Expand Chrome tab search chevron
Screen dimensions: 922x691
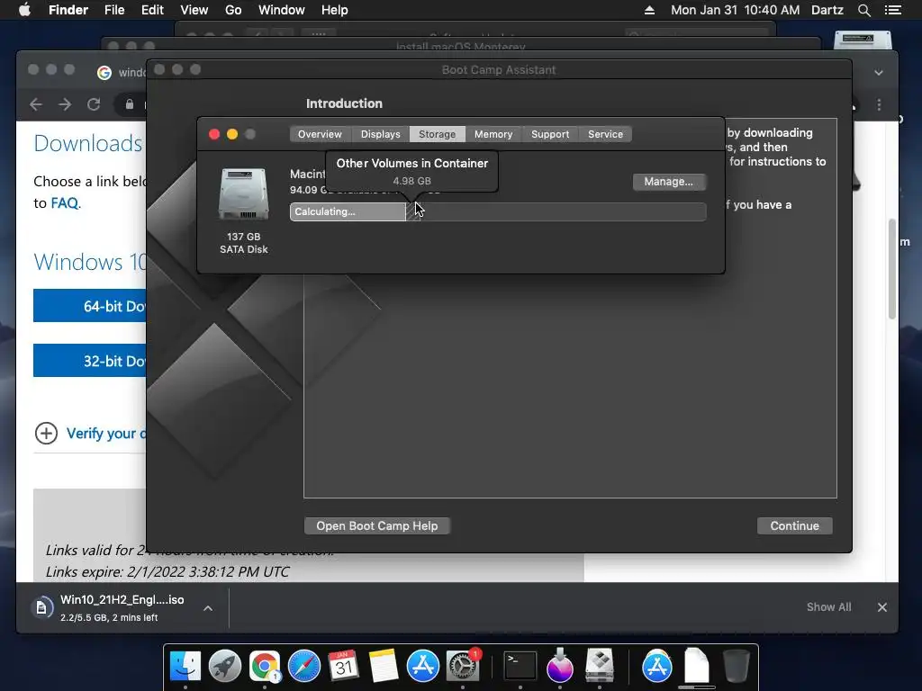(879, 72)
